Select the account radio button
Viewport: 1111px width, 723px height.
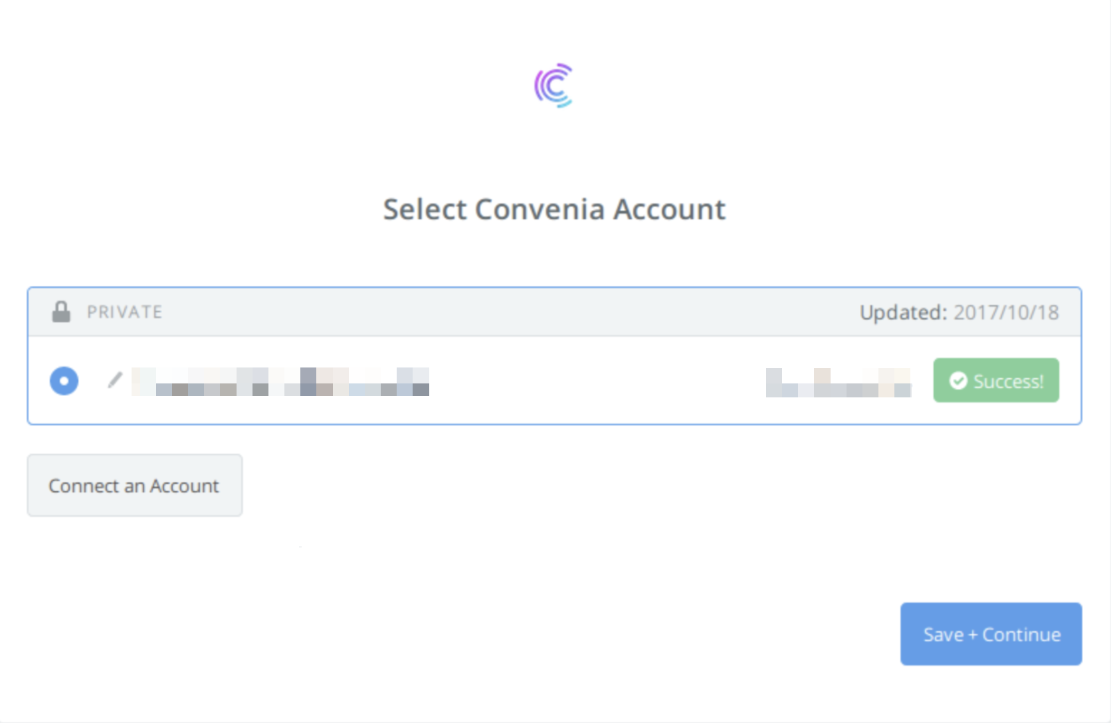[x=64, y=381]
